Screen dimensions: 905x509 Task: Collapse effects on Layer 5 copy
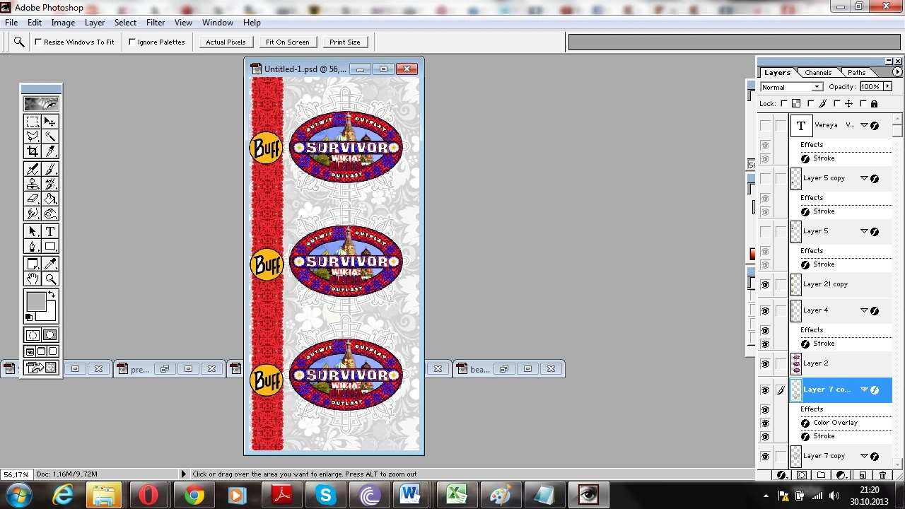click(x=864, y=178)
